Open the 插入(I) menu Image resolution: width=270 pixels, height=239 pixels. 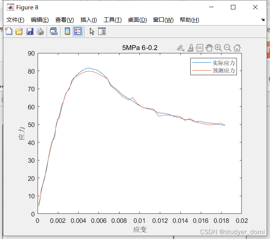click(88, 20)
